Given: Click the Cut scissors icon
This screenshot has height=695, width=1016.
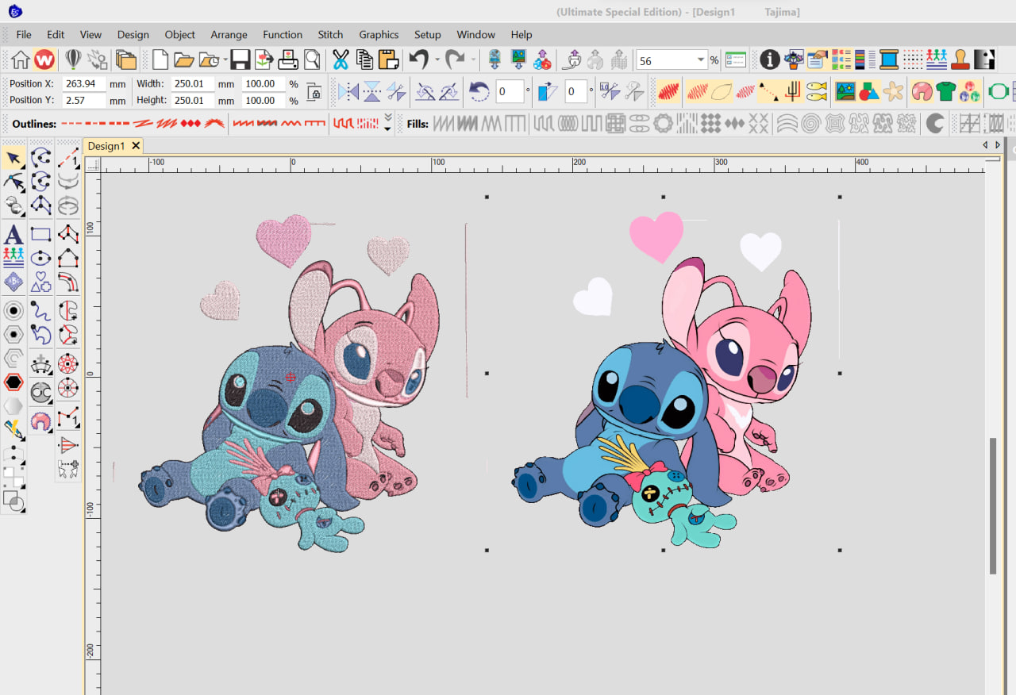Looking at the screenshot, I should (x=341, y=60).
